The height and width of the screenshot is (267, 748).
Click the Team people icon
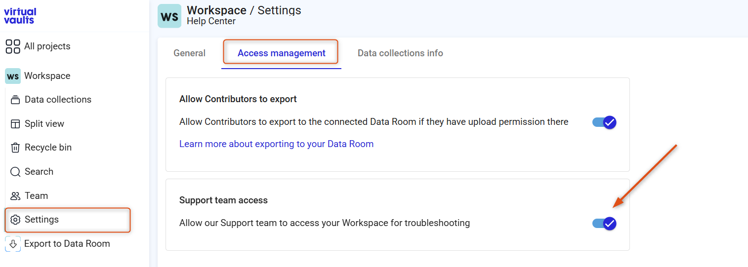(15, 196)
